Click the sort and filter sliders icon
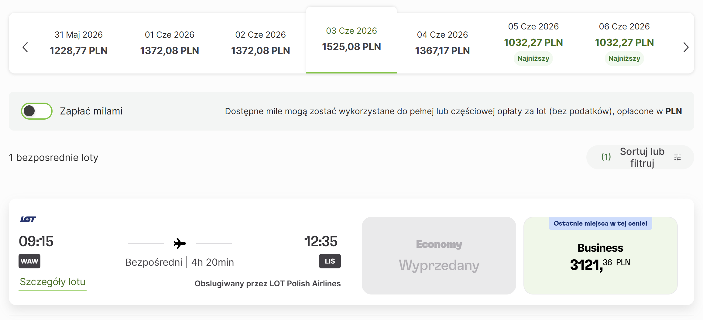Image resolution: width=703 pixels, height=320 pixels. [x=677, y=157]
